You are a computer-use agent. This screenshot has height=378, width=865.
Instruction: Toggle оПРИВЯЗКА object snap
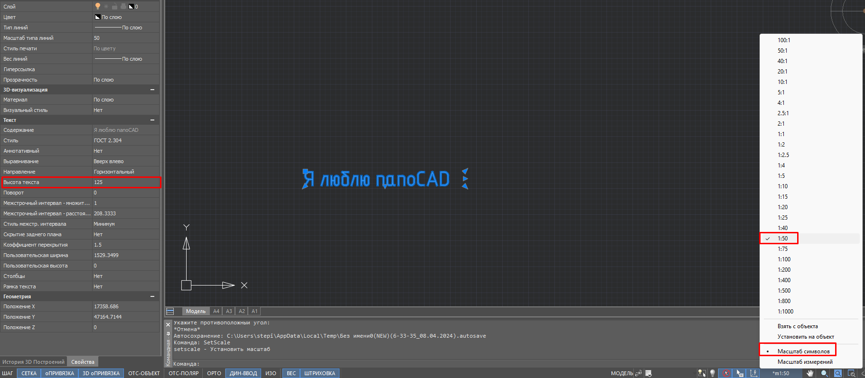tap(60, 373)
